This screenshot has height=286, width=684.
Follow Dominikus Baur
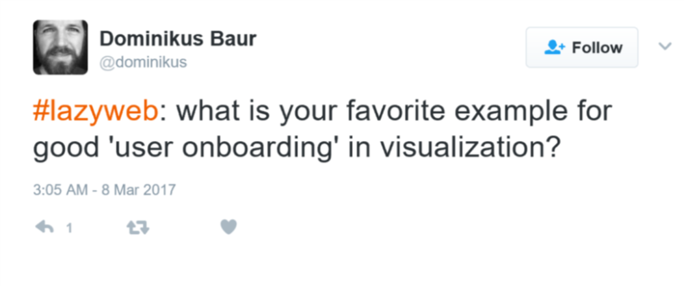pyautogui.click(x=581, y=47)
